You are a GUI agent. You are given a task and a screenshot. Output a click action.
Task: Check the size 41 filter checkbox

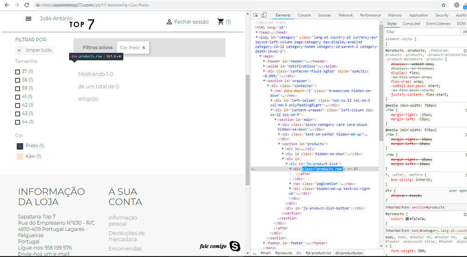18,97
